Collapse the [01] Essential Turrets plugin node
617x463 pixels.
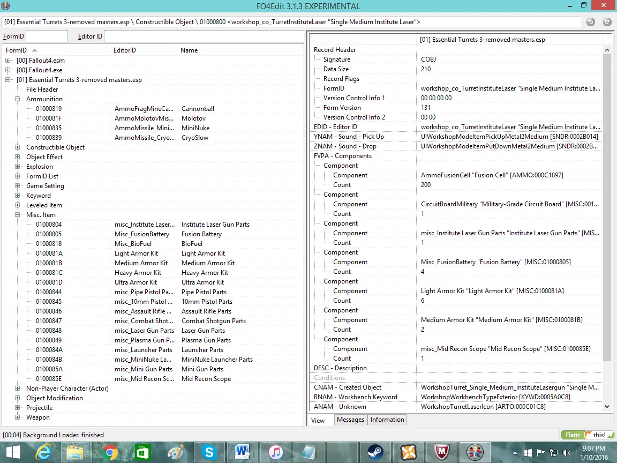8,79
